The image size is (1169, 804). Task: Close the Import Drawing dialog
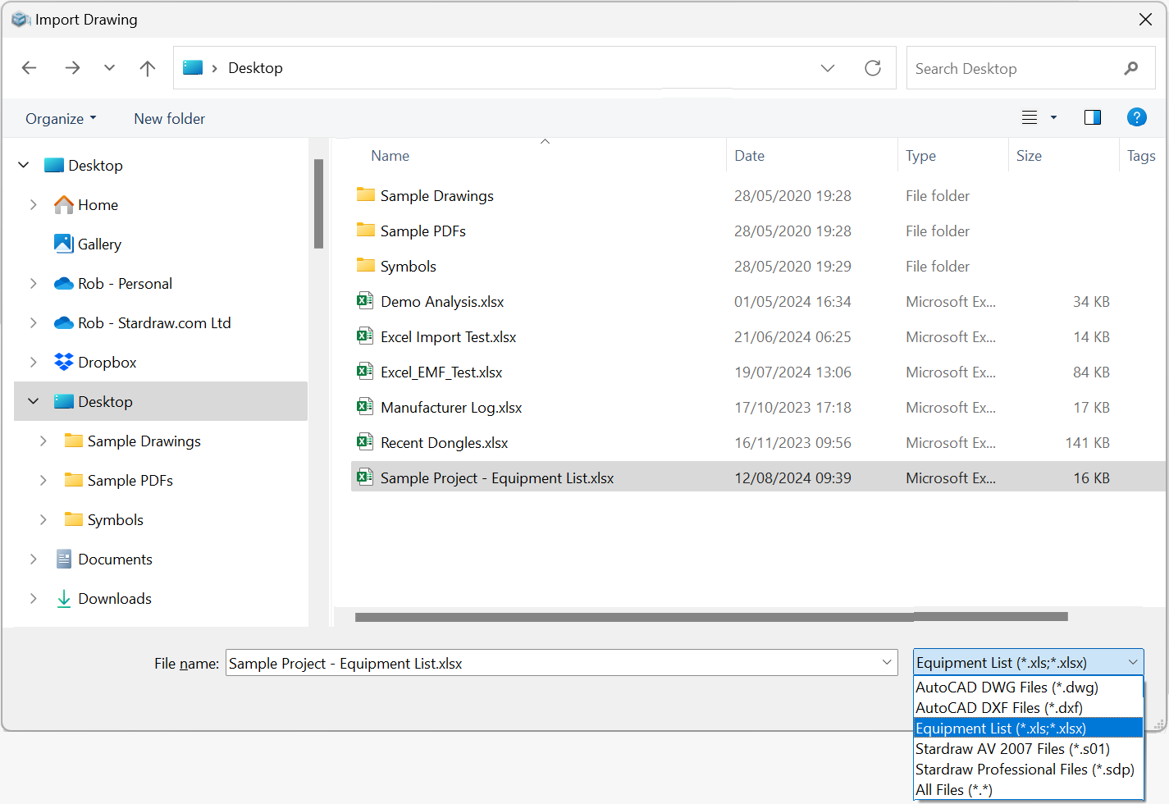tap(1146, 19)
